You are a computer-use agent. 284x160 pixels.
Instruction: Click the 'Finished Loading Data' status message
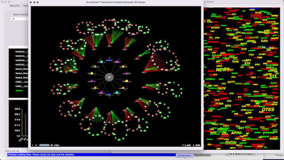point(41,155)
